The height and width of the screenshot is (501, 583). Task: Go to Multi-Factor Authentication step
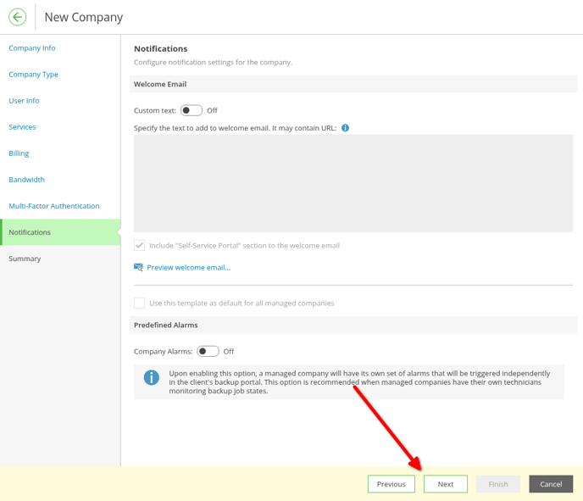[54, 206]
